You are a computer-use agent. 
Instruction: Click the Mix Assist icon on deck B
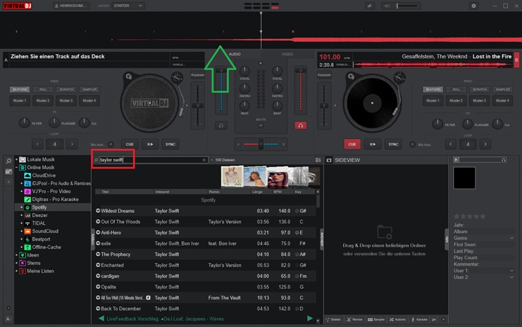413,145
